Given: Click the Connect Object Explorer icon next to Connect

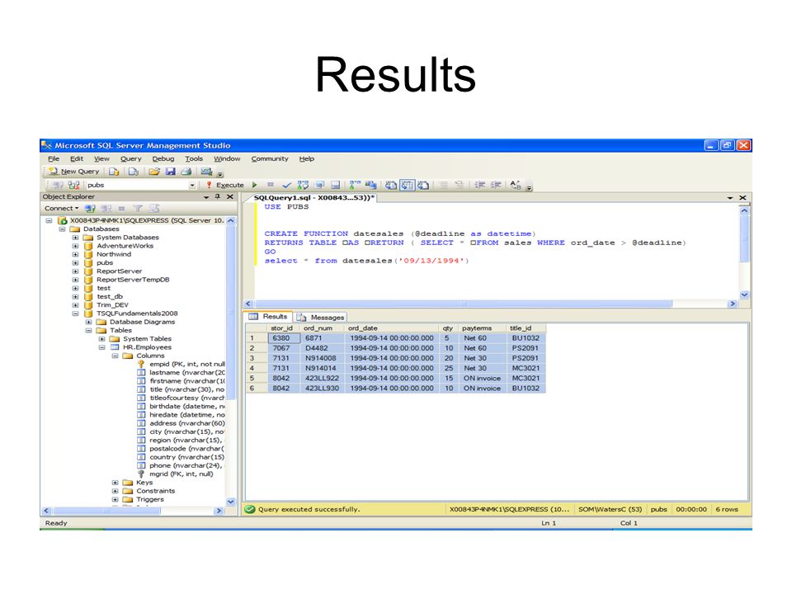Looking at the screenshot, I should coord(90,208).
